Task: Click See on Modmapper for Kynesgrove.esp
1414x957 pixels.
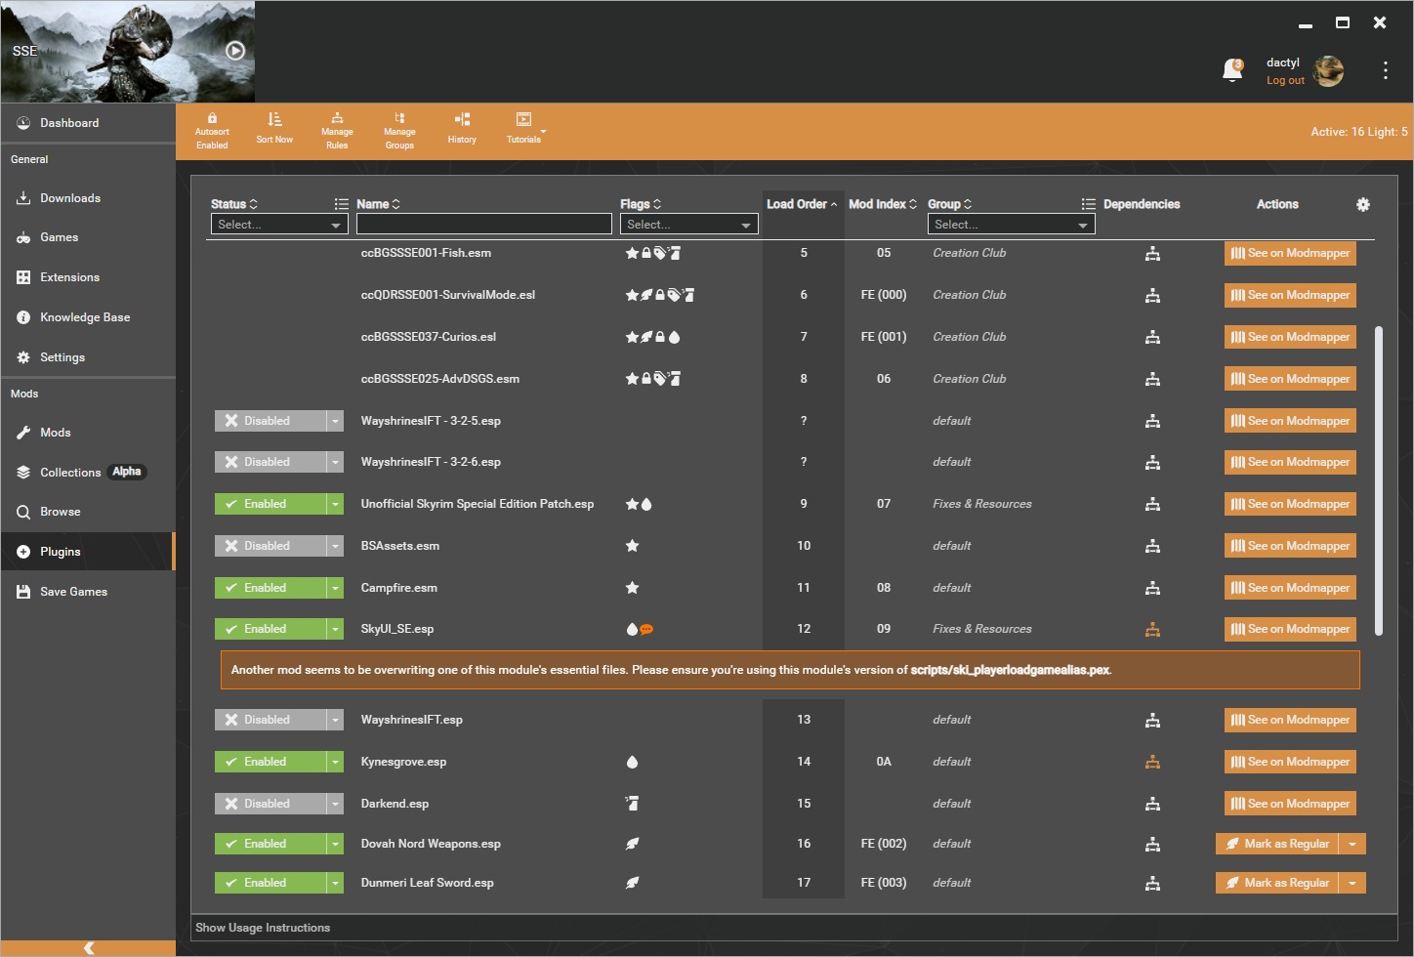Action: click(x=1290, y=761)
